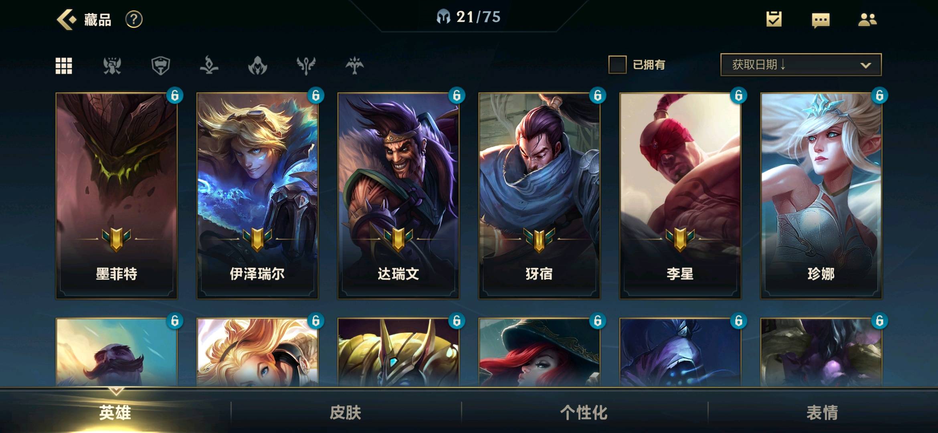The width and height of the screenshot is (938, 433).
Task: Select the all-champions grid filter icon
Action: tap(64, 66)
